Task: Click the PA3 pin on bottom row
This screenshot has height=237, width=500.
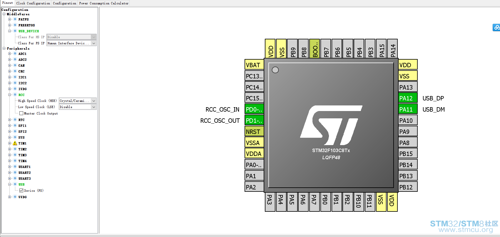Action: coord(270,202)
